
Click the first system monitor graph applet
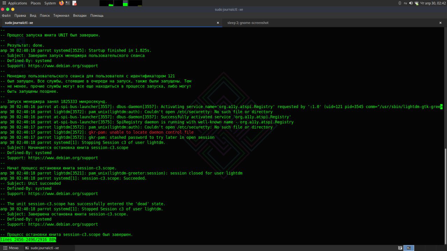107,3
